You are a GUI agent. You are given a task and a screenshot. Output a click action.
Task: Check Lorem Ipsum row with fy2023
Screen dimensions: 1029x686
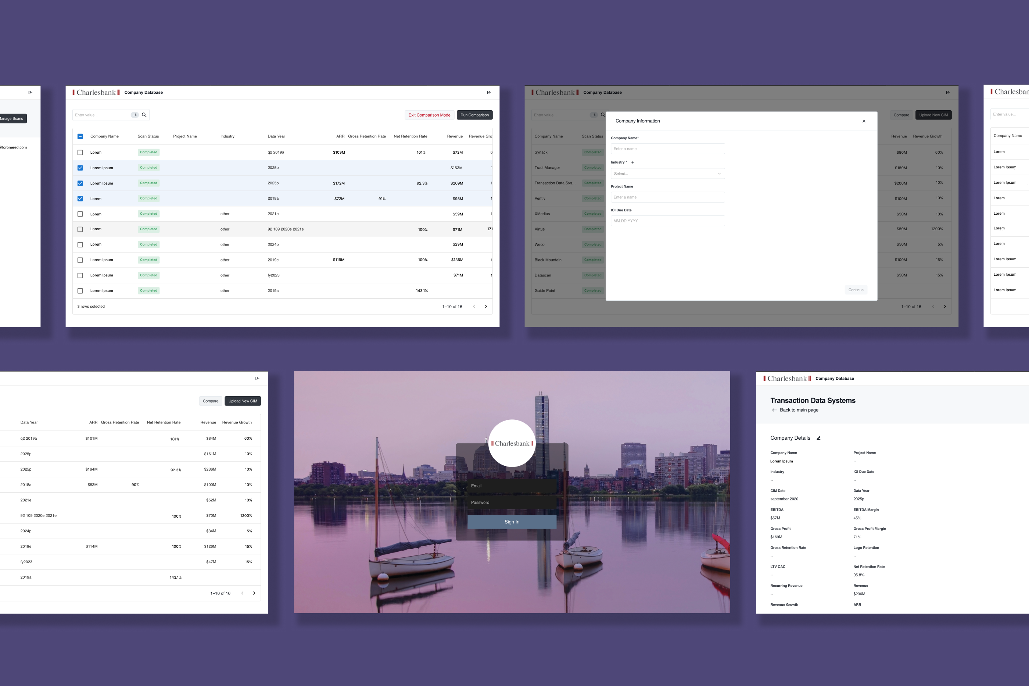click(x=80, y=276)
